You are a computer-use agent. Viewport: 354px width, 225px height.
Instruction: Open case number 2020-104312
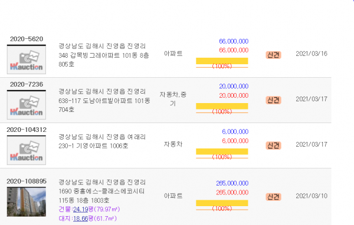pyautogui.click(x=27, y=130)
